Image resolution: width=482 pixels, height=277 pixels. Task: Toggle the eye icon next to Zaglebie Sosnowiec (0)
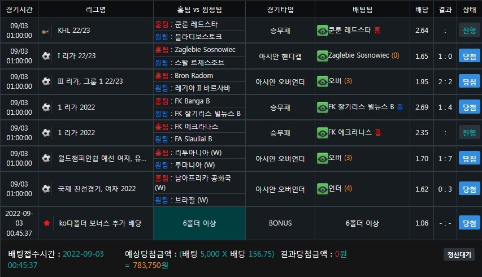[323, 57]
